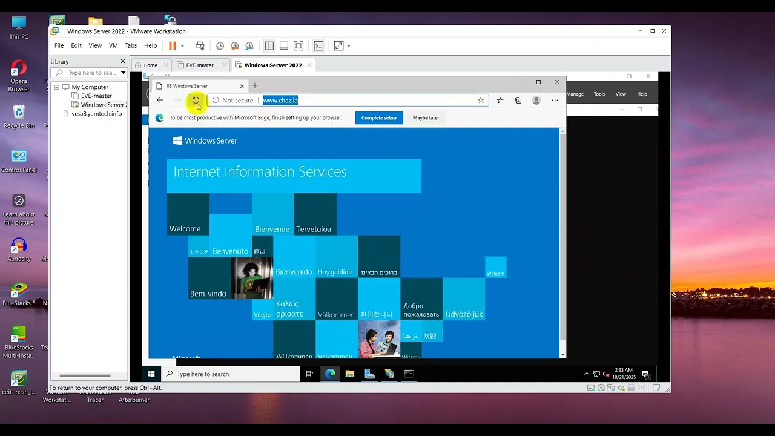
Task: Toggle VMware library sidebar visibility
Action: point(269,46)
